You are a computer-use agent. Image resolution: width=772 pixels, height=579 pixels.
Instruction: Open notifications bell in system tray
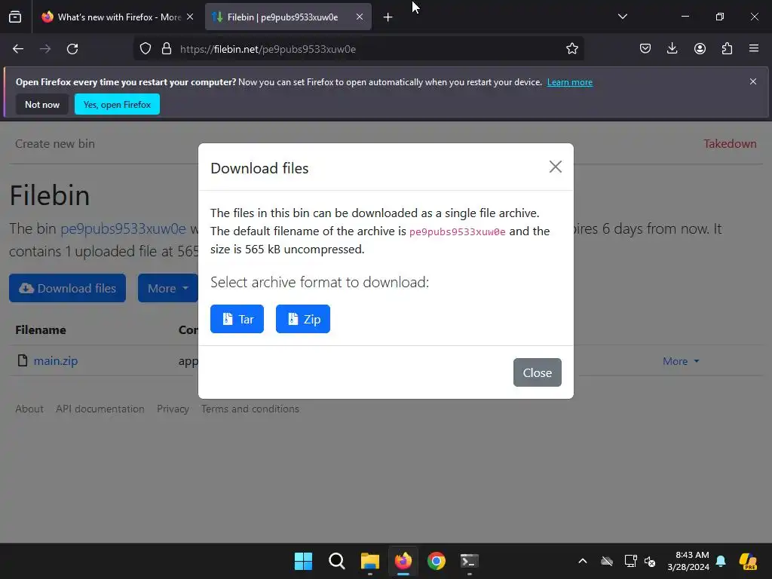(x=721, y=561)
